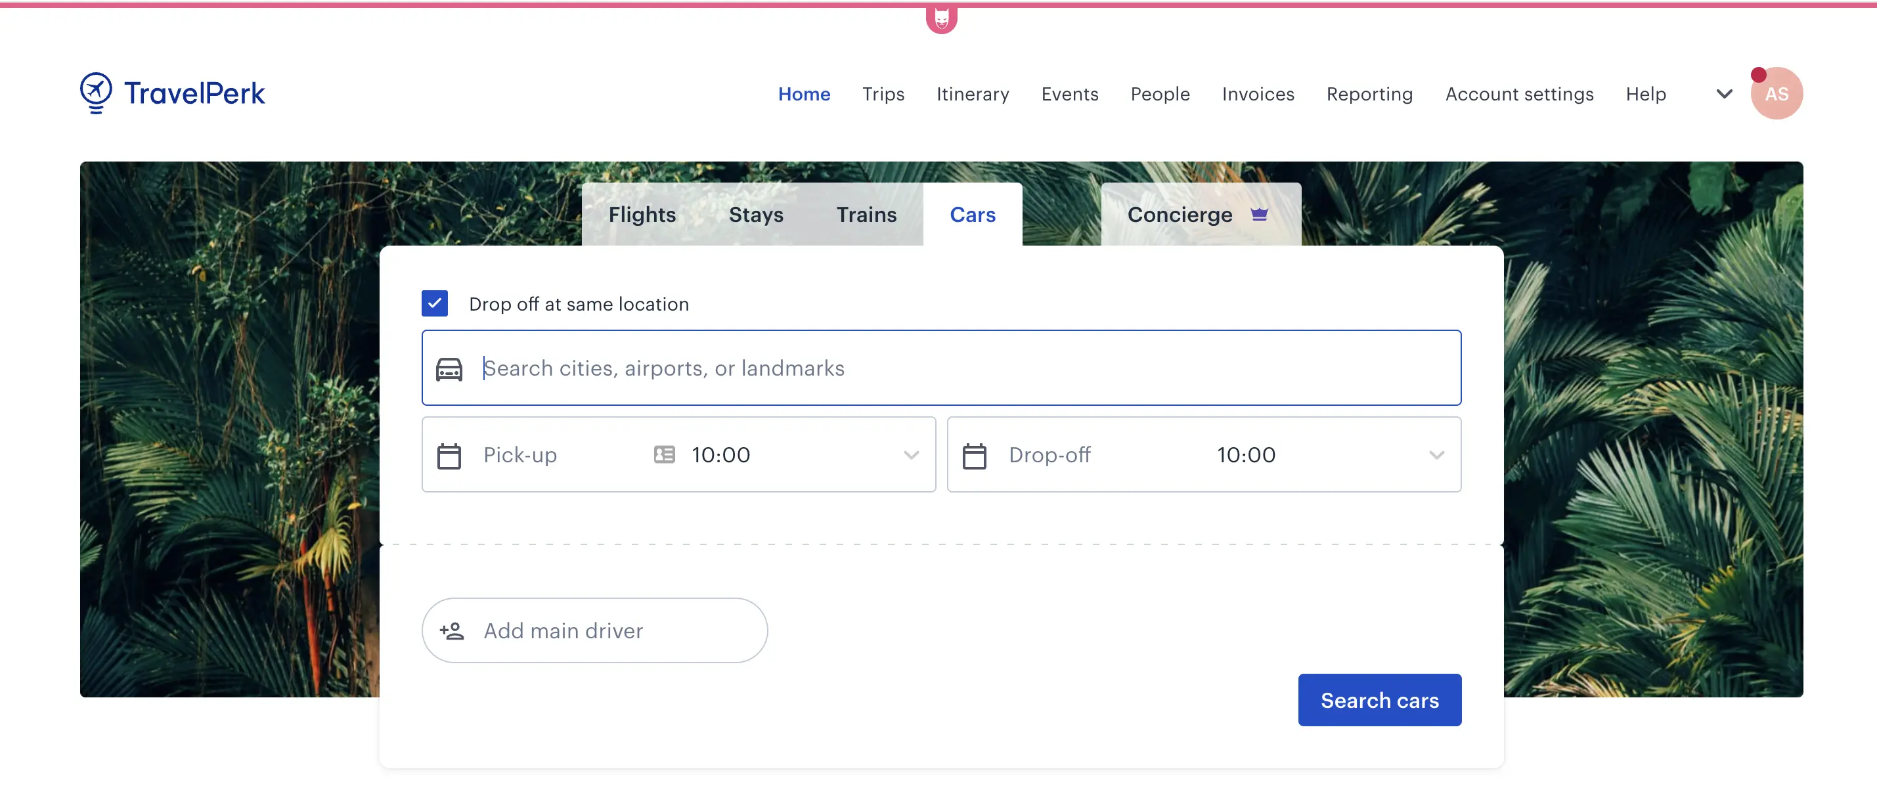Click the Search cars button
The width and height of the screenshot is (1877, 788).
point(1379,700)
